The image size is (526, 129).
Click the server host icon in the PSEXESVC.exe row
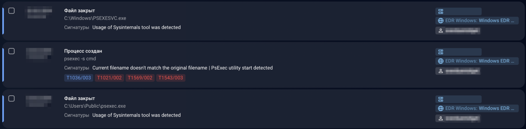[x=441, y=12]
